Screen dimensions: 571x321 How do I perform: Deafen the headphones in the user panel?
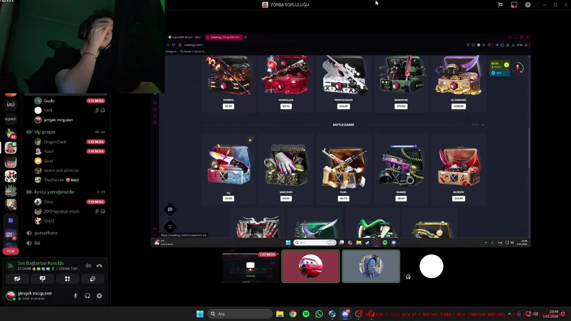[87, 296]
